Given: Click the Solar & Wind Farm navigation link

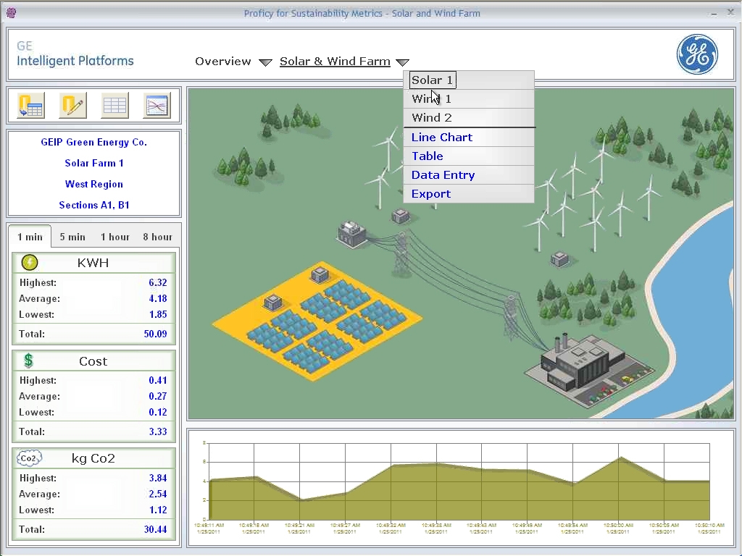Looking at the screenshot, I should point(335,62).
